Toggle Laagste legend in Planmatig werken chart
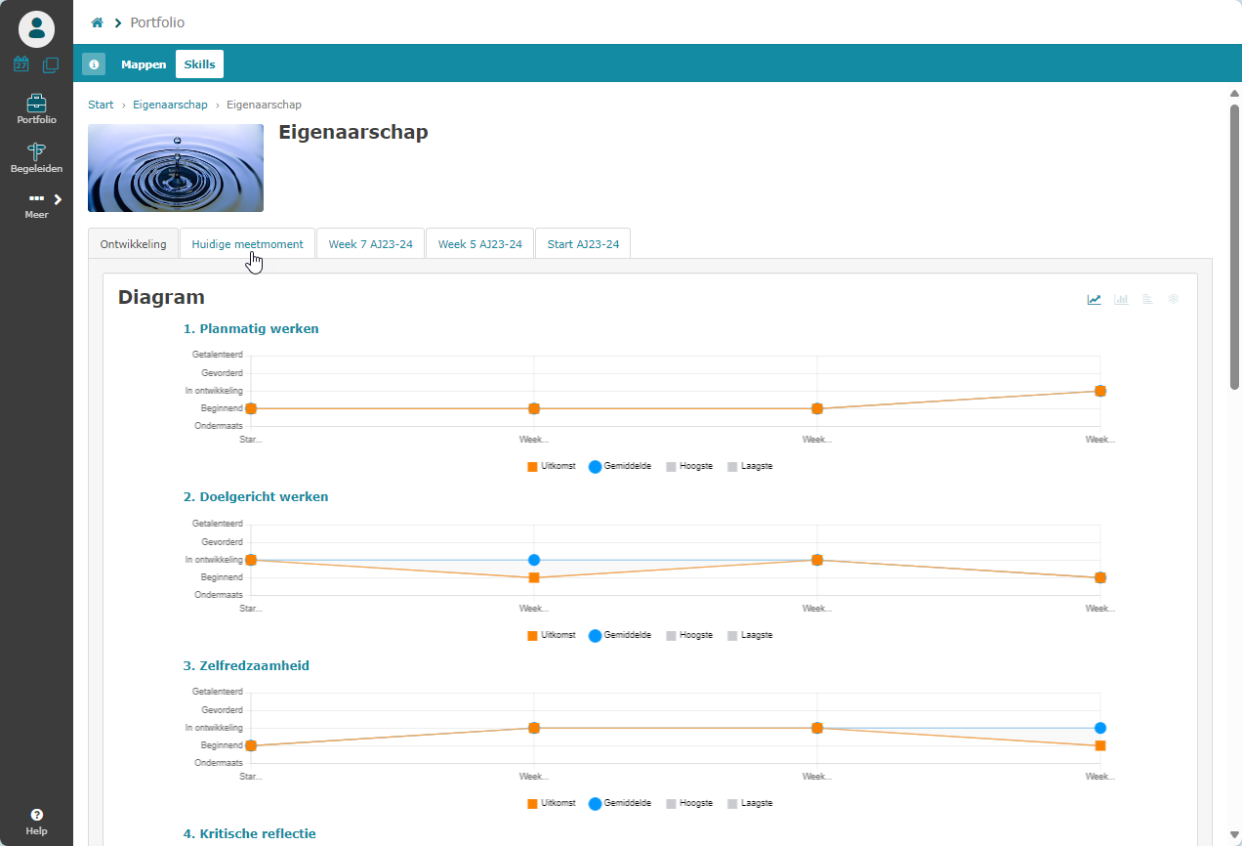The image size is (1242, 846). click(750, 467)
